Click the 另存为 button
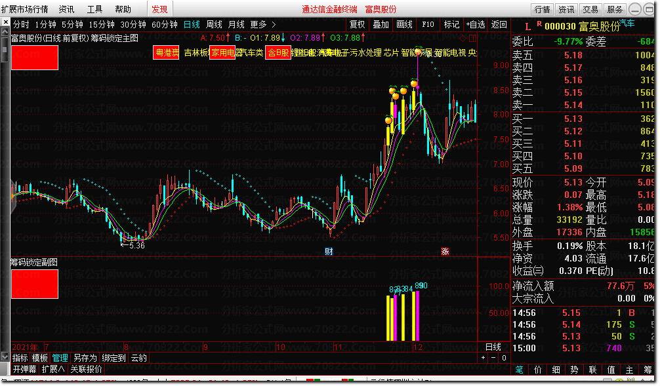 click(85, 358)
